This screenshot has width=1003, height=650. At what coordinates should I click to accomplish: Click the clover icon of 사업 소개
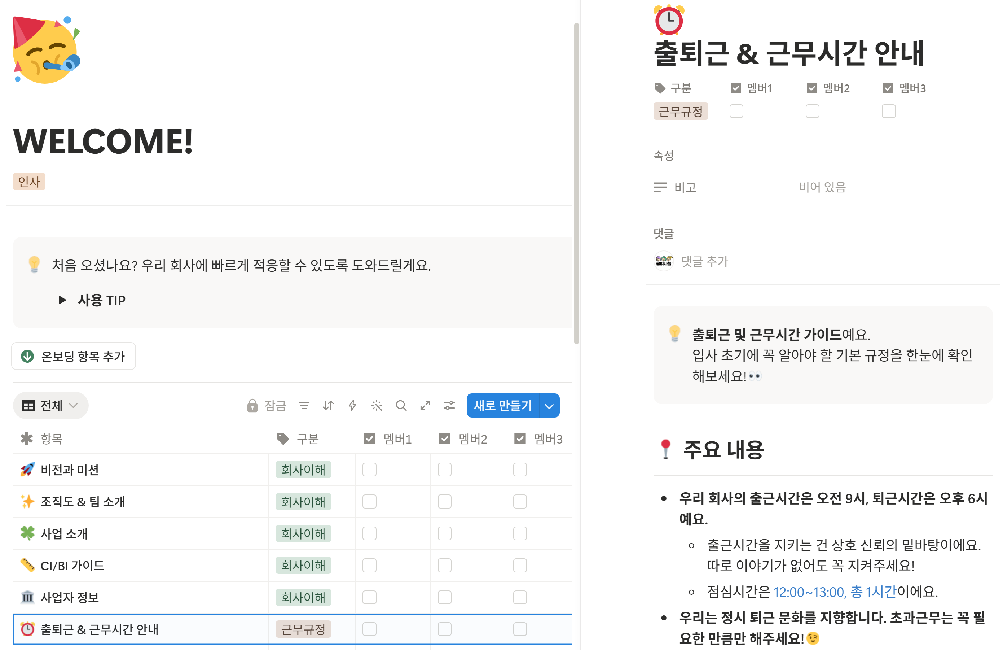coord(27,533)
